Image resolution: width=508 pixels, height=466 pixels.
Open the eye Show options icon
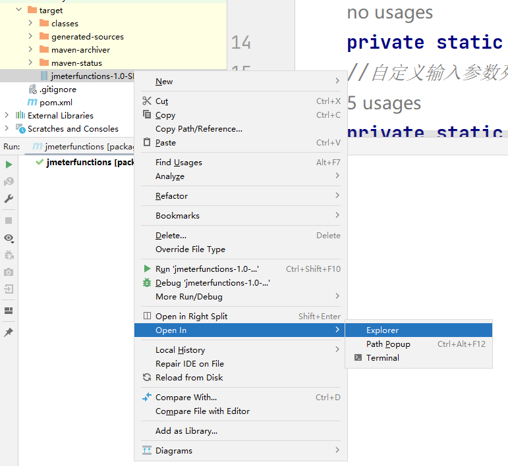tap(9, 238)
